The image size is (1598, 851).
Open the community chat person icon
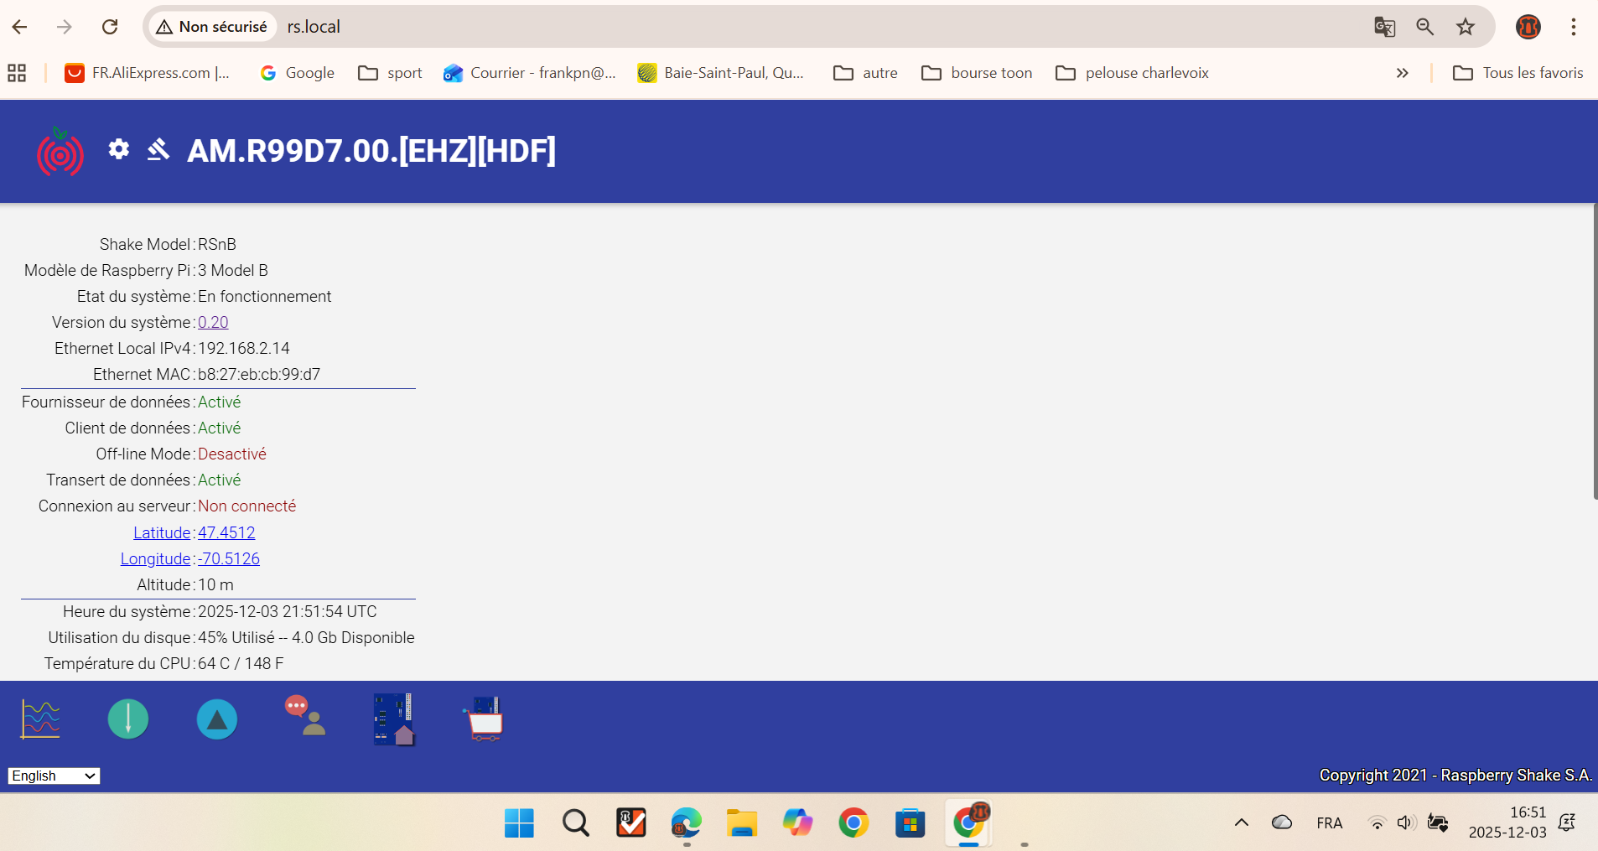[305, 716]
